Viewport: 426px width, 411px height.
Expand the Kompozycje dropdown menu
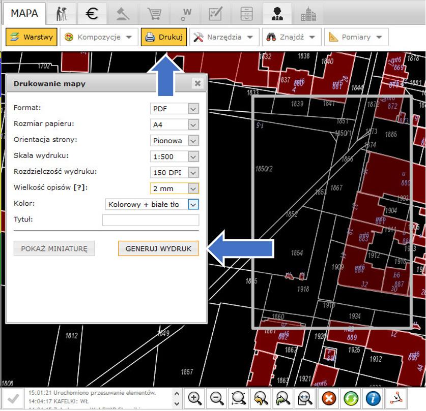pyautogui.click(x=99, y=37)
